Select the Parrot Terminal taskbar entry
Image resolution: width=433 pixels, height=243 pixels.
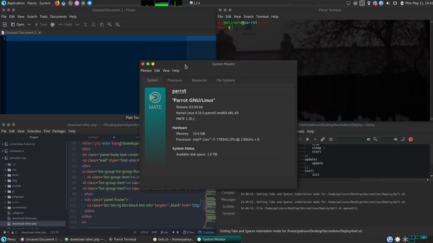(x=122, y=239)
